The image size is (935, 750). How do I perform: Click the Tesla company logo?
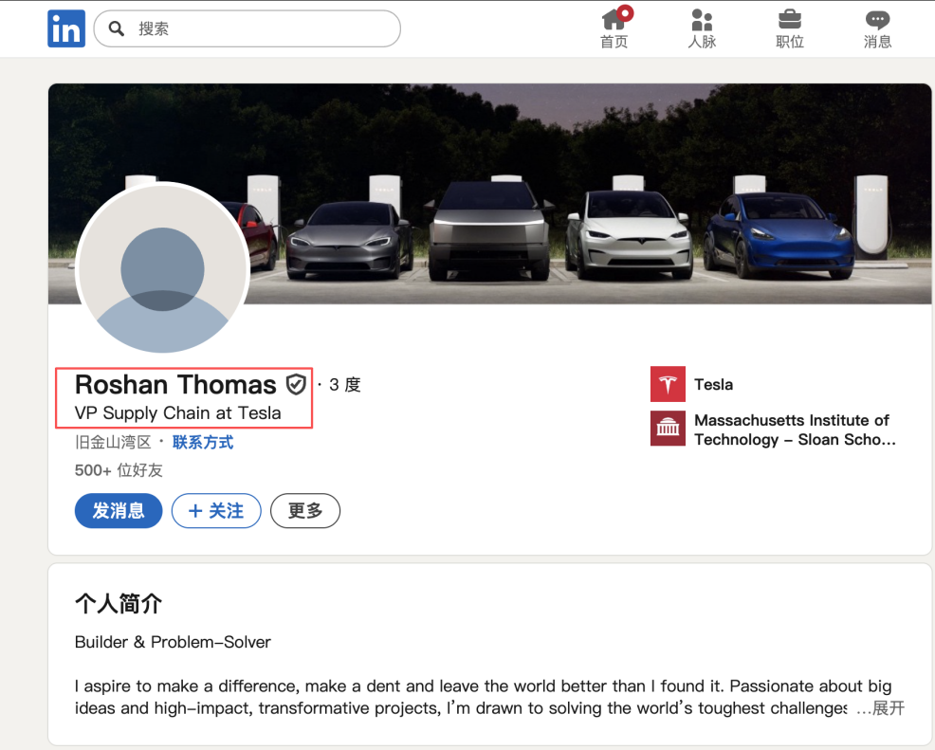pyautogui.click(x=668, y=384)
